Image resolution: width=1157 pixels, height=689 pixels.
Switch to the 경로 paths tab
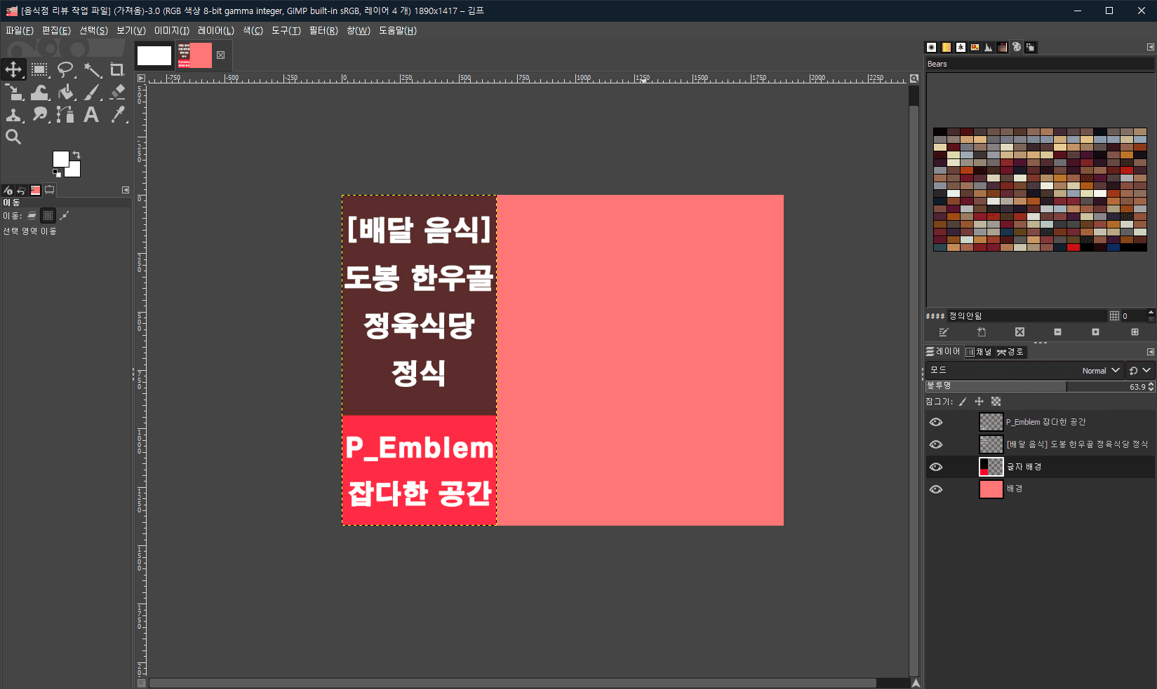[1010, 352]
